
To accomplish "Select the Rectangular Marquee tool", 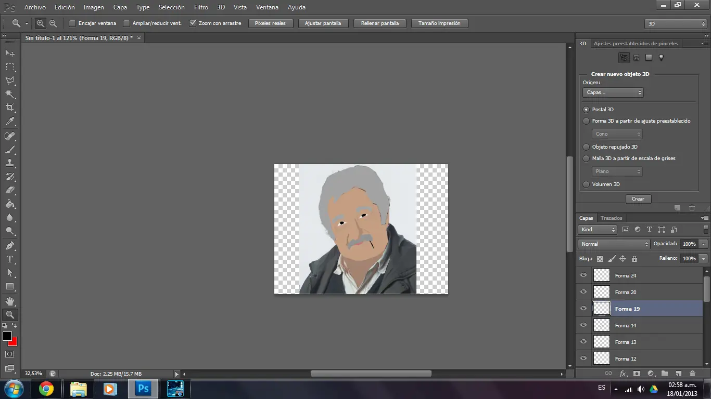I will coord(10,67).
